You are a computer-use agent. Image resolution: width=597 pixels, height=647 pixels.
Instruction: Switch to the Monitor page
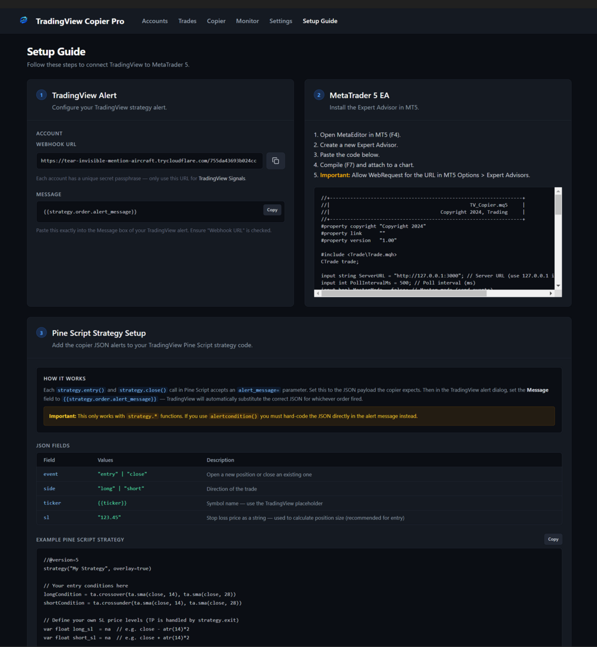click(248, 21)
